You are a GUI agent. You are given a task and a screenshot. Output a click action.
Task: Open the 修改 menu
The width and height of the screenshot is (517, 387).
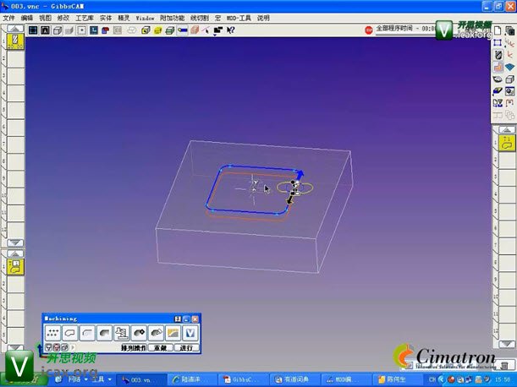(x=63, y=18)
